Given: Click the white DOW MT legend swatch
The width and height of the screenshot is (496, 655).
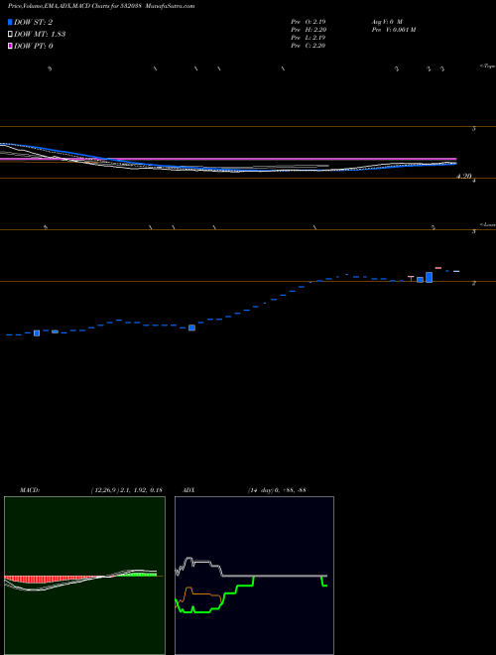Looking at the screenshot, I should pyautogui.click(x=10, y=34).
